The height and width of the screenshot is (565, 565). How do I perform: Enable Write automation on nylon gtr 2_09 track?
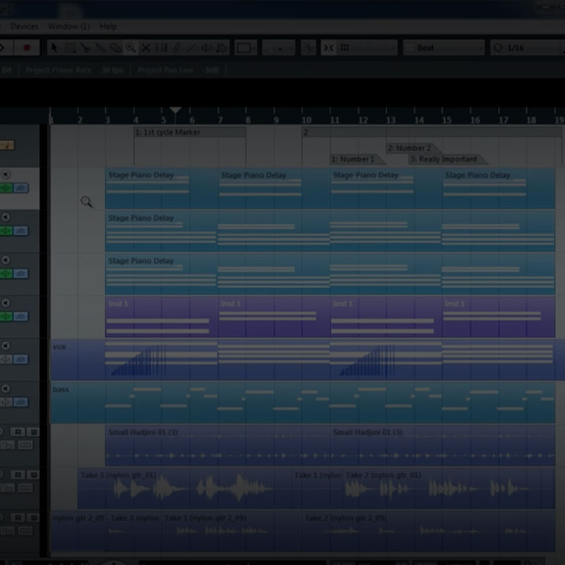point(33,518)
